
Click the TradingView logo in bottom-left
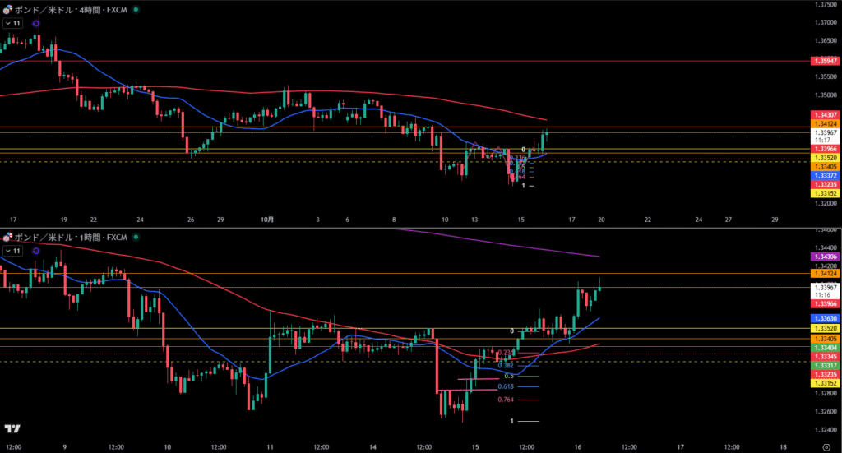pos(12,429)
